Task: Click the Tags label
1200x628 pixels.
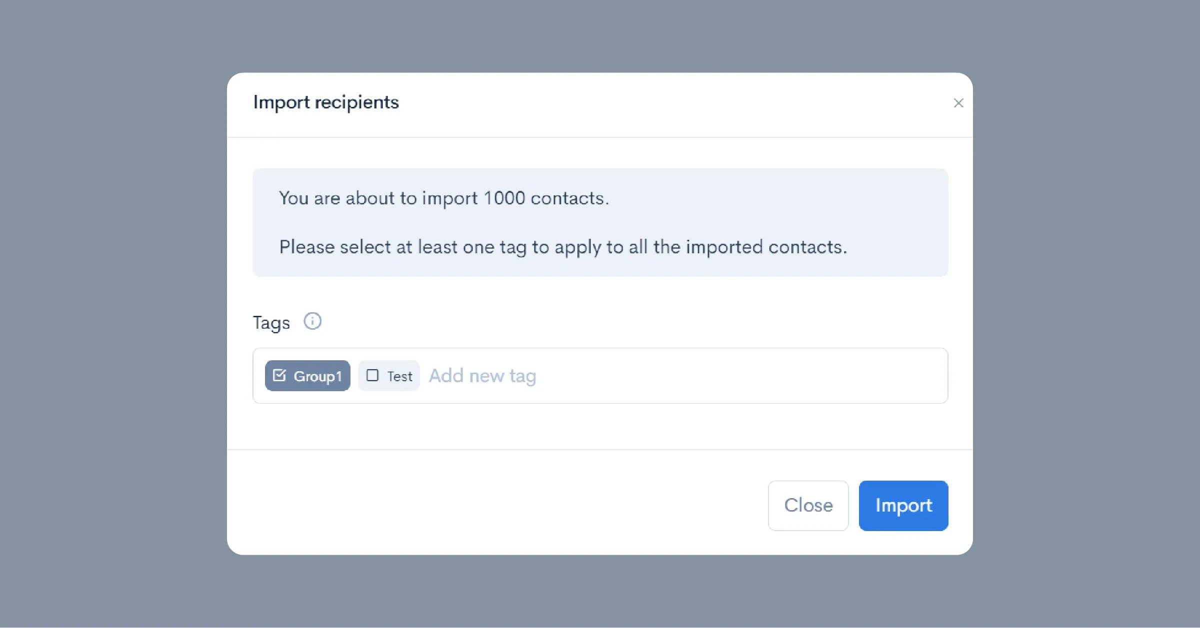Action: 271,323
